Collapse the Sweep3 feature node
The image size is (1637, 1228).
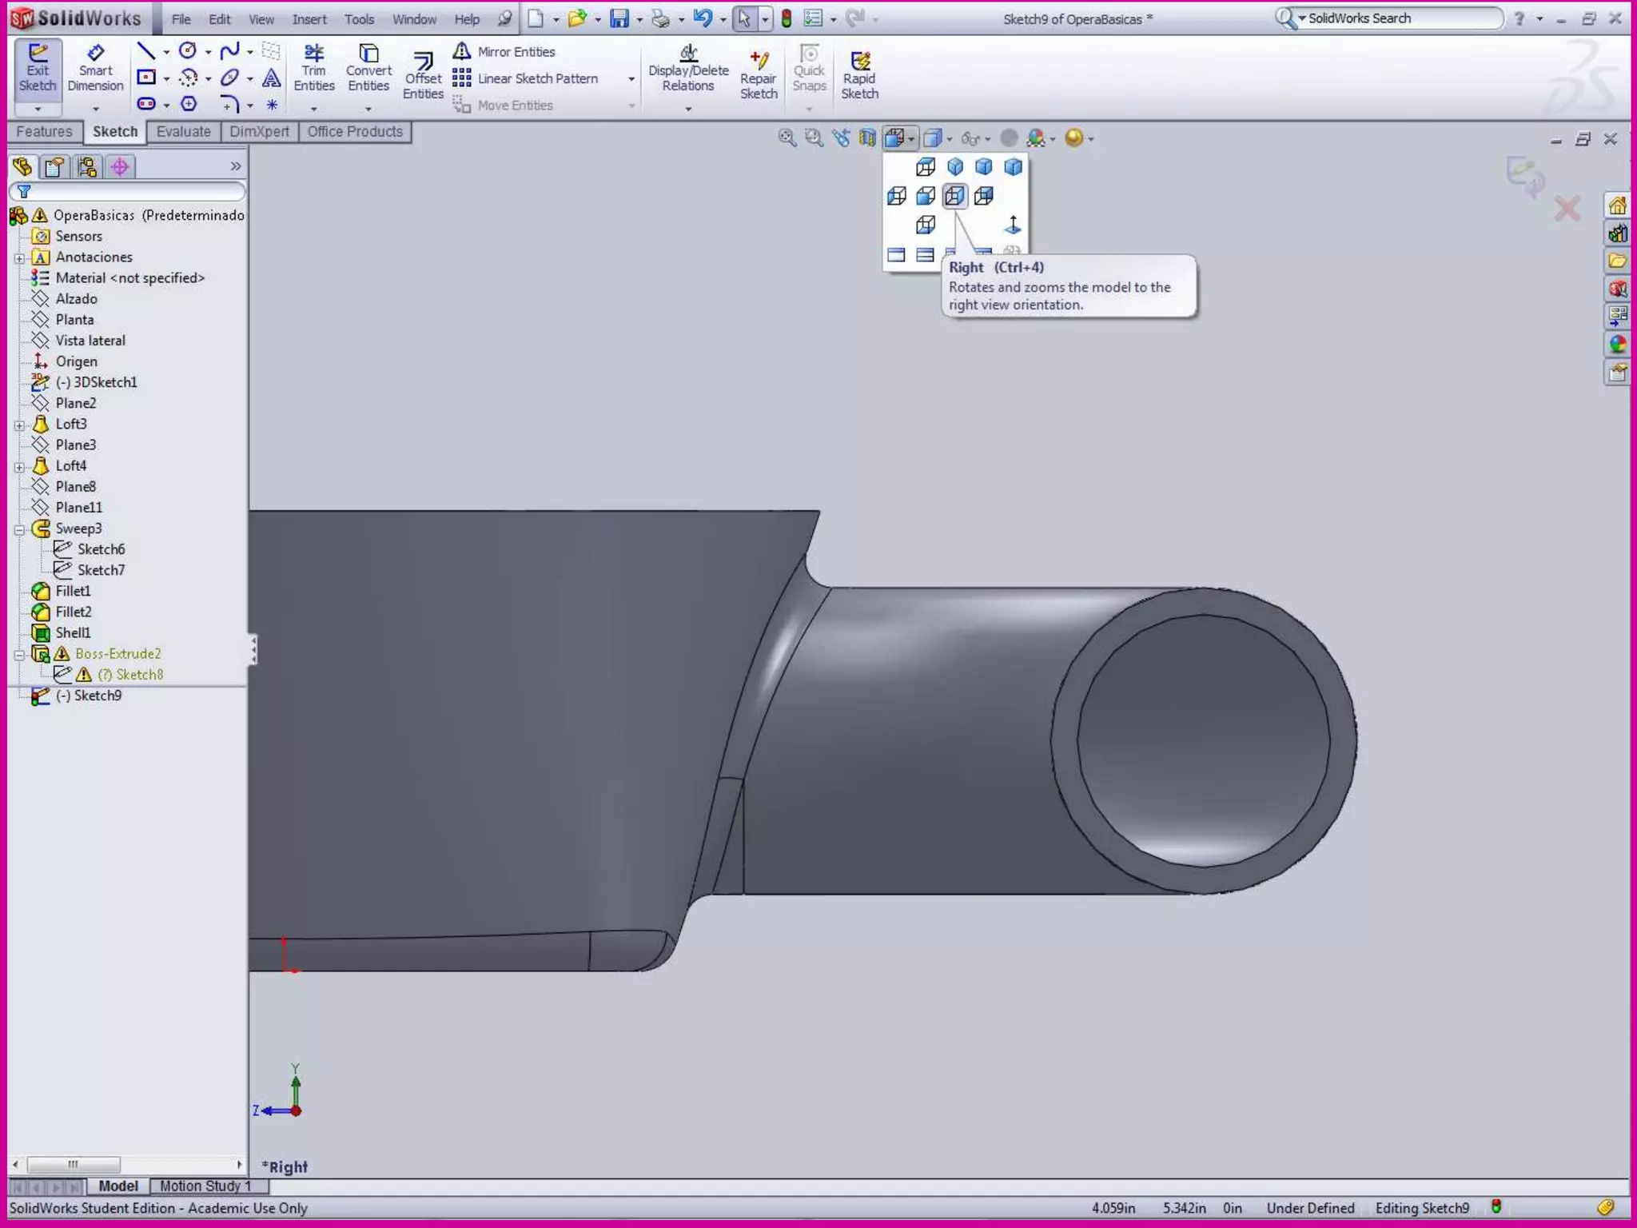19,529
